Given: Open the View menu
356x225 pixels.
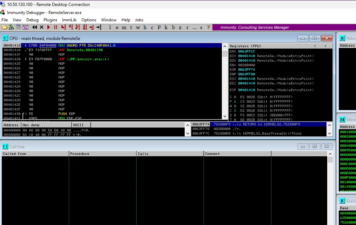Looking at the screenshot, I should tap(17, 20).
